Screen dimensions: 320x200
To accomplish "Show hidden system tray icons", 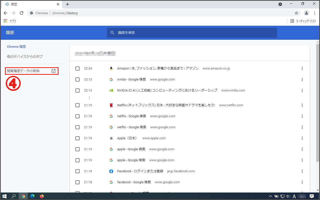I will (x=270, y=196).
